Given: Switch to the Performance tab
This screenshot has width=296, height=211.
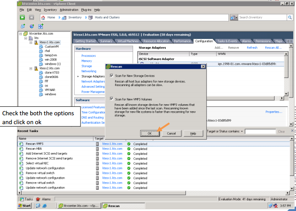Looking at the screenshot, I should point(182,41).
